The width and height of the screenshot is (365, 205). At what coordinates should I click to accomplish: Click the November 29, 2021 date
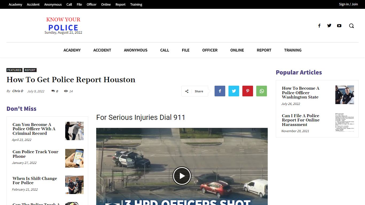pos(295,131)
